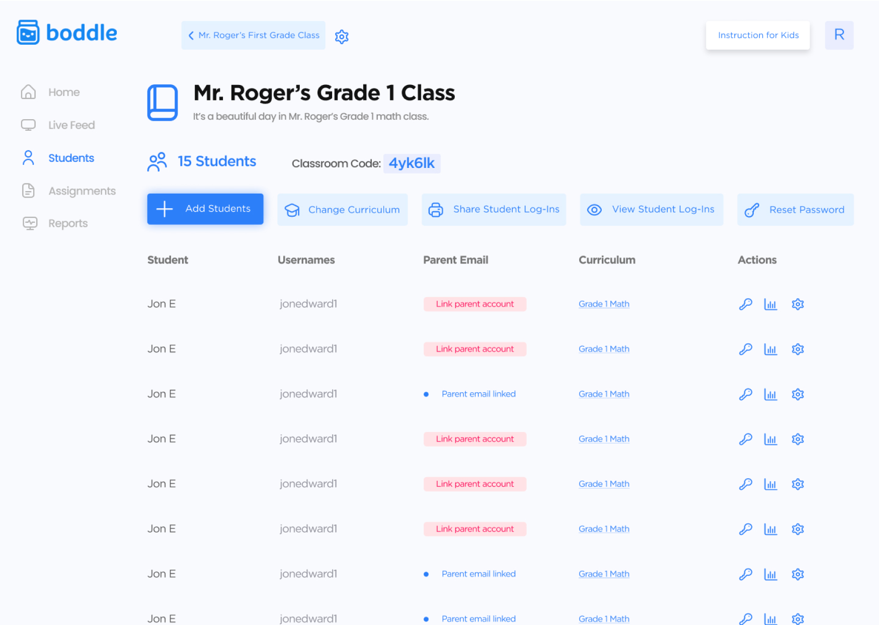Screen dimensions: 879x625
Task: Select key icon in fourth student row
Action: pyautogui.click(x=746, y=439)
